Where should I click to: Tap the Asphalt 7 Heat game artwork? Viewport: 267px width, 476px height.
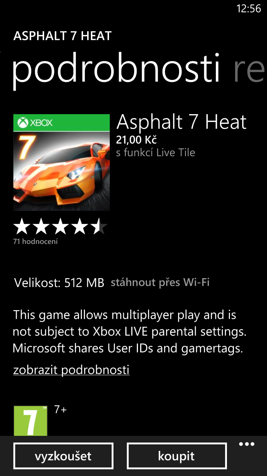click(62, 163)
